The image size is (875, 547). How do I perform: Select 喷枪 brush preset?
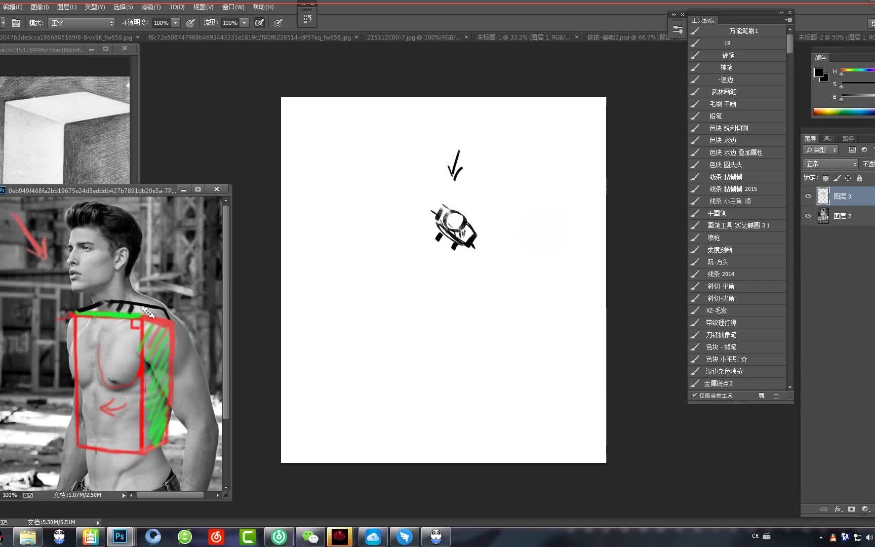coord(737,238)
